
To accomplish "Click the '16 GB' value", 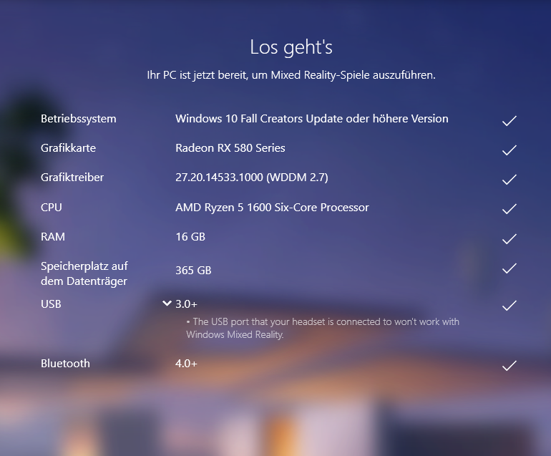I will pyautogui.click(x=190, y=237).
